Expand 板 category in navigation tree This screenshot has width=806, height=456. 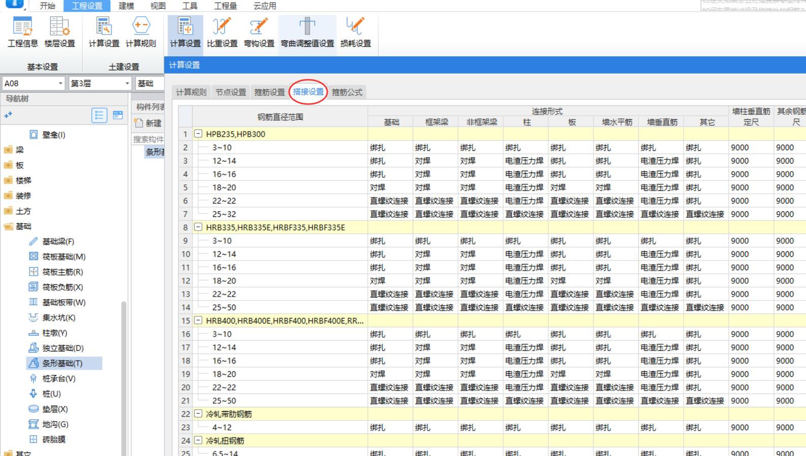[8, 165]
